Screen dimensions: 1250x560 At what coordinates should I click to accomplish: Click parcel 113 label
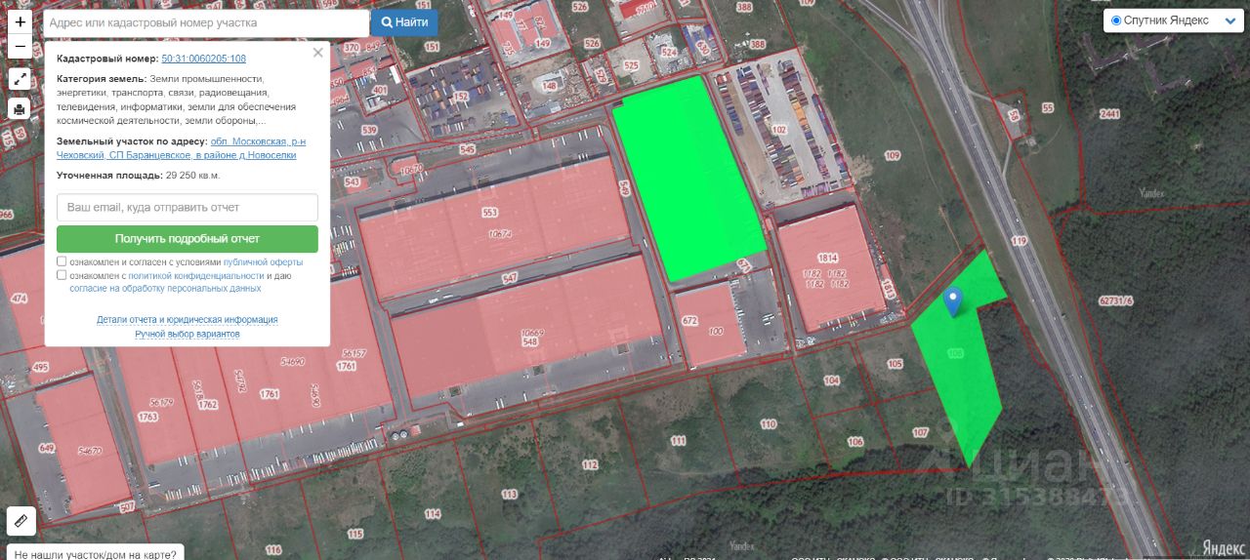click(509, 495)
